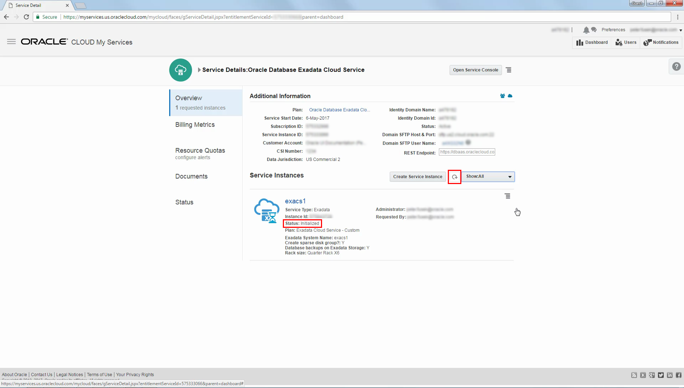Click the Status: Initialized text
Viewport: 684px width, 388px height.
coord(302,224)
